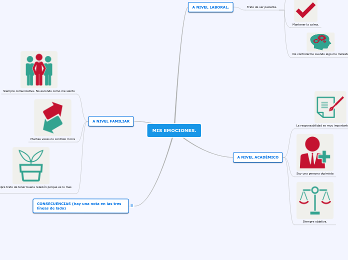The height and width of the screenshot is (260, 348).
Task: Click the head with gears icon
Action: tap(320, 42)
